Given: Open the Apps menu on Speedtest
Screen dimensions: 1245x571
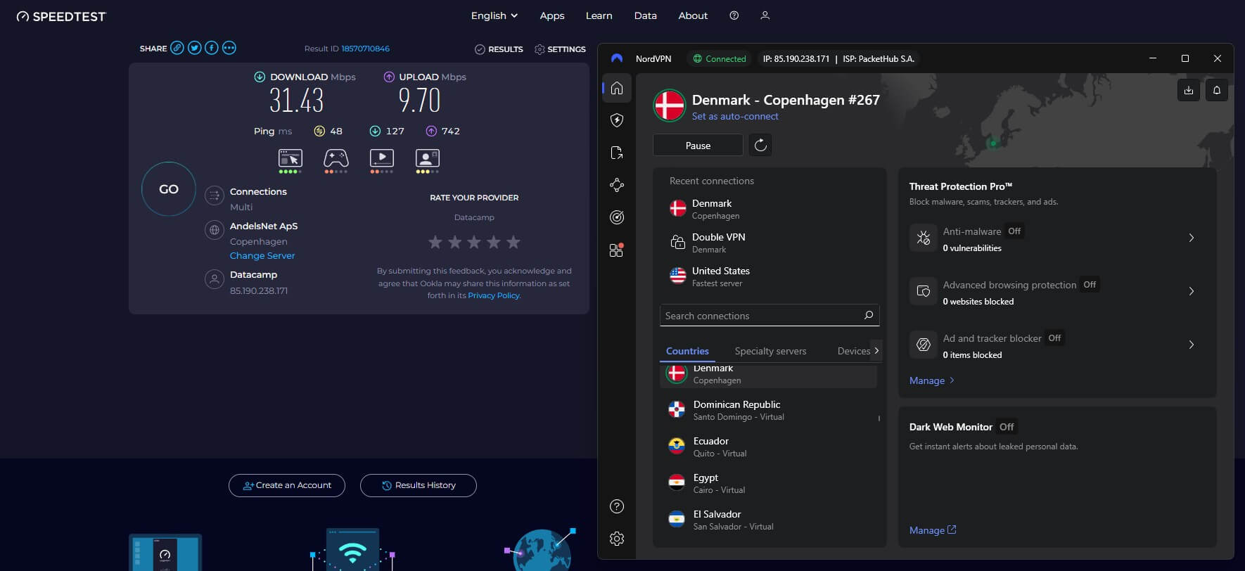Looking at the screenshot, I should pos(551,15).
